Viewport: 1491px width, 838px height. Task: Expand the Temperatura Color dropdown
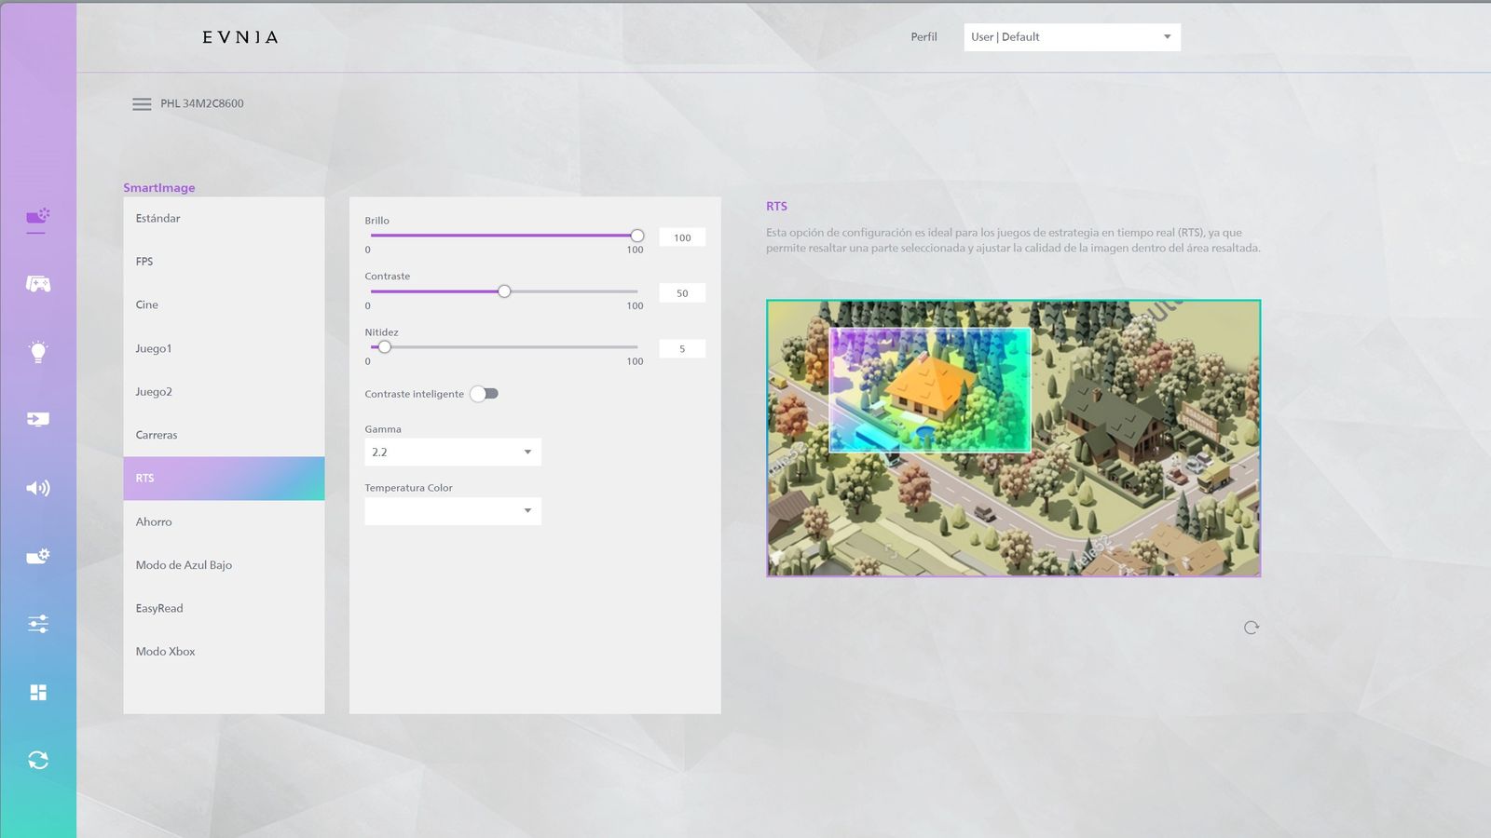(x=452, y=511)
